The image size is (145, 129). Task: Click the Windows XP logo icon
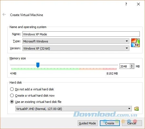click(135, 43)
